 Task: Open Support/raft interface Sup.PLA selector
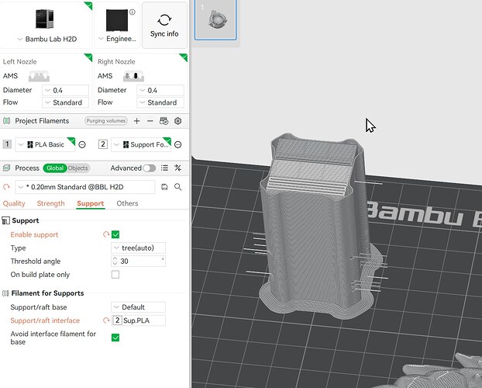pos(139,320)
